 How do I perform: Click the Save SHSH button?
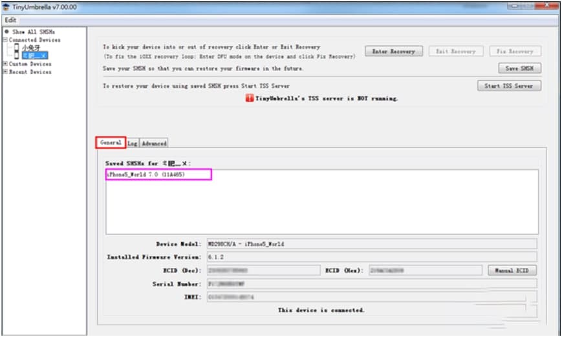(519, 68)
